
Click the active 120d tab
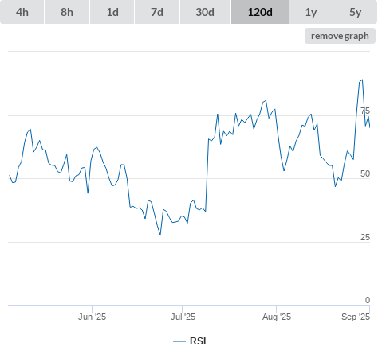(260, 12)
